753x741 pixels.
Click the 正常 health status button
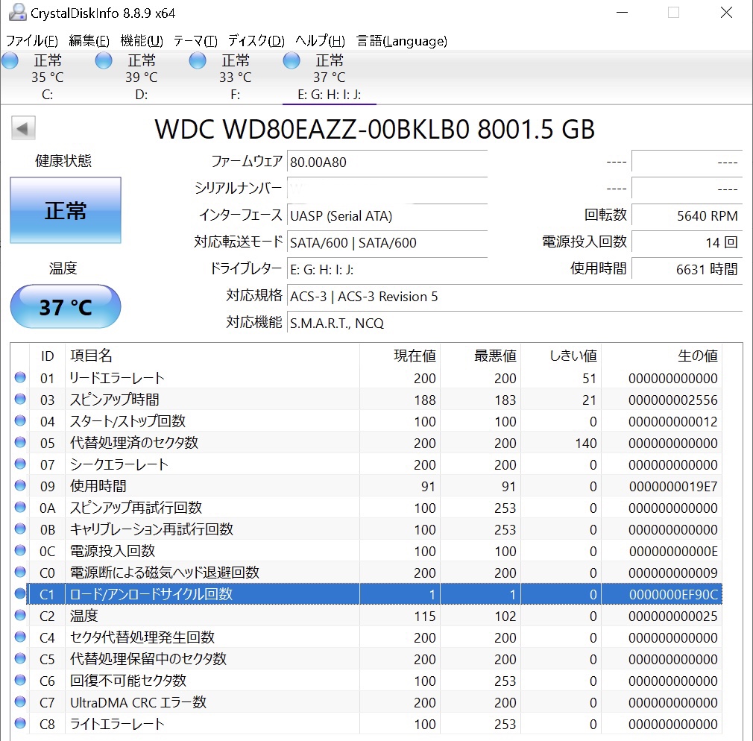(66, 210)
